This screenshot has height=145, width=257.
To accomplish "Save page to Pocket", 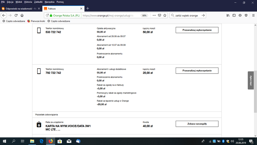I will click(159, 15).
